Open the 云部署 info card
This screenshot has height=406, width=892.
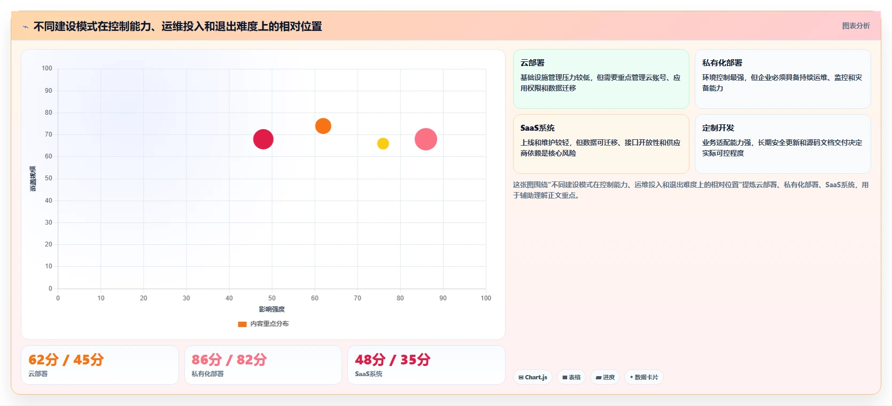click(601, 79)
